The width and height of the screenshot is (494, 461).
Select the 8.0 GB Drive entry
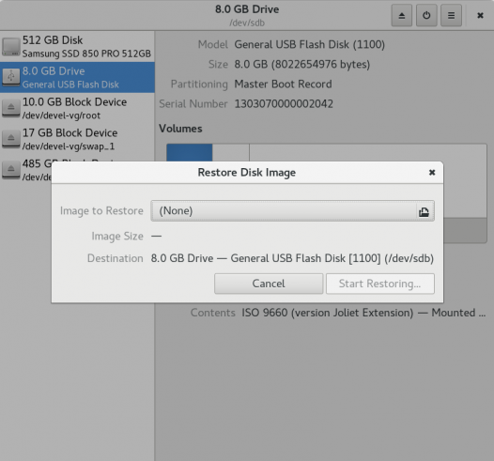coord(77,77)
